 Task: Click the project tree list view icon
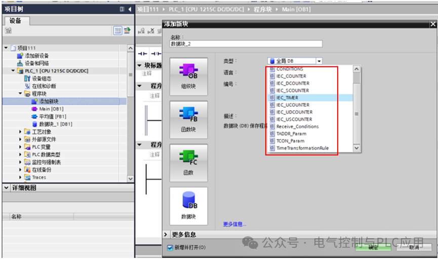click(117, 30)
